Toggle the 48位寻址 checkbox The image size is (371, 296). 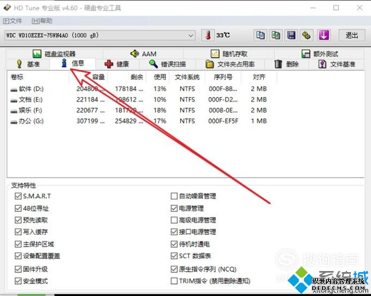pos(18,208)
